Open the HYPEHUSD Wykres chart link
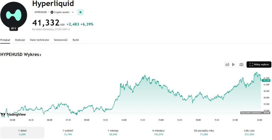This screenshot has height=140, width=272. coord(21,55)
